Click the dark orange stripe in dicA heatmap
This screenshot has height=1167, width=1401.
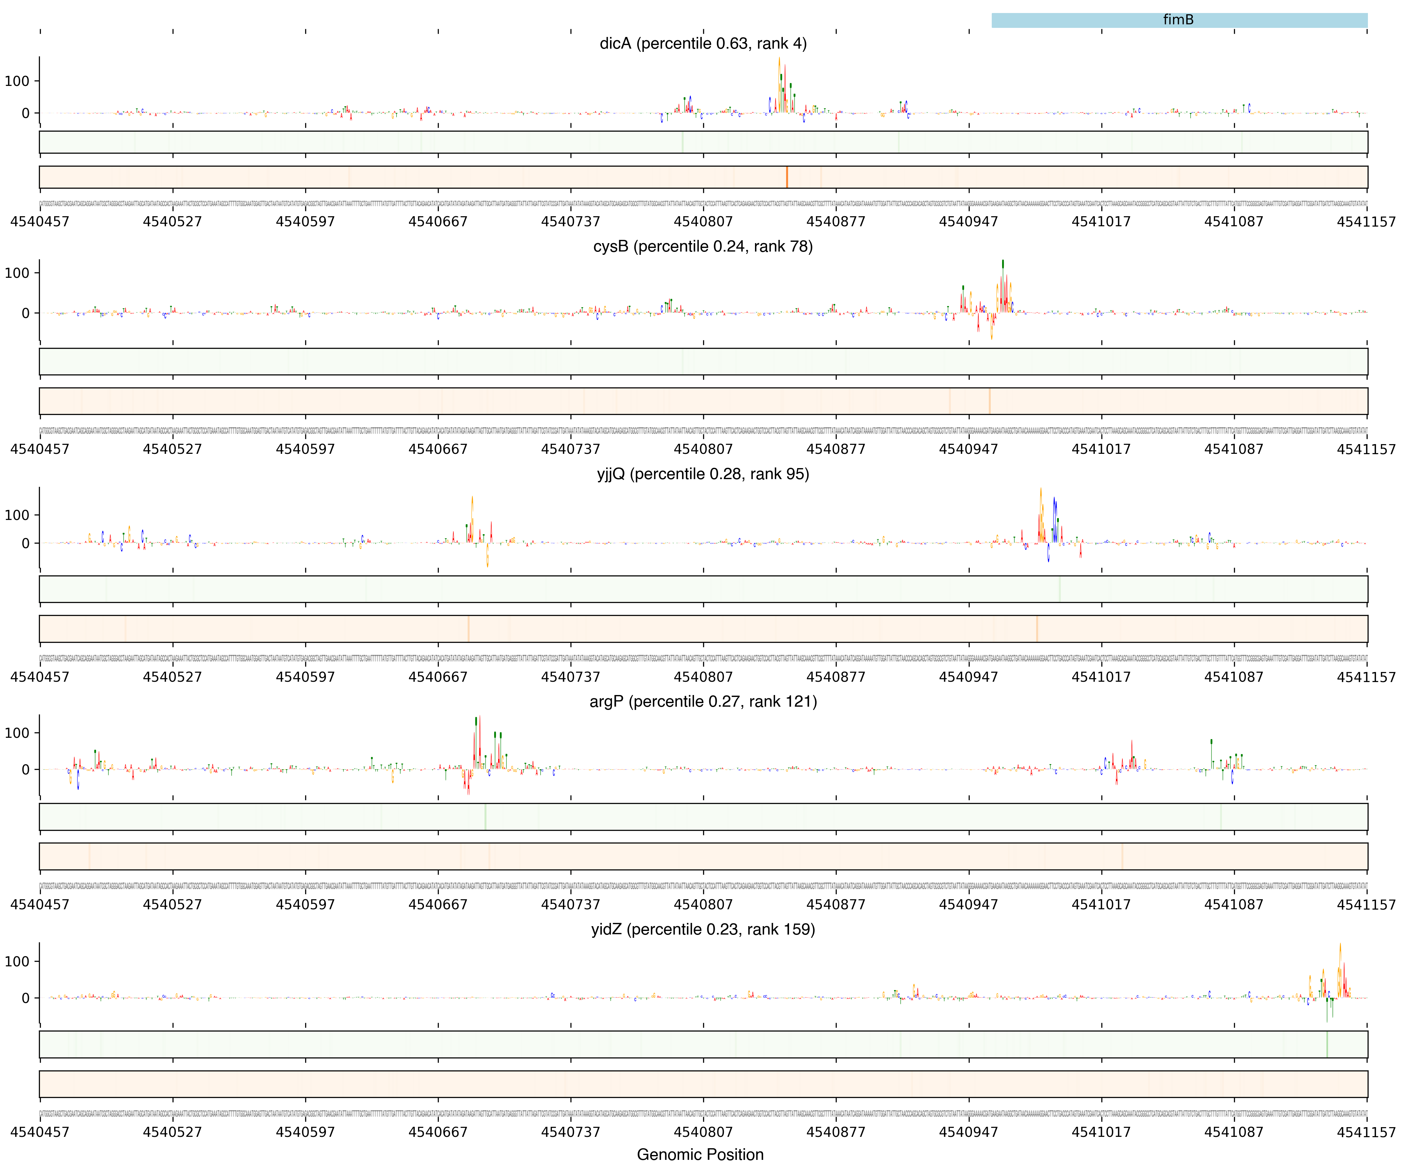786,177
